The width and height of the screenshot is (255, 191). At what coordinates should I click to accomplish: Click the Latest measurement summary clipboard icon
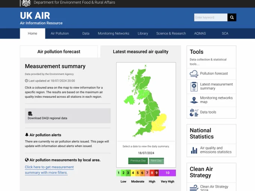[194, 87]
